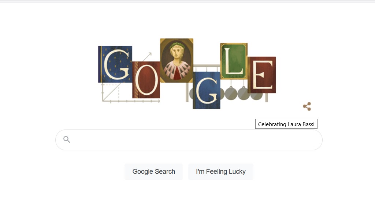Focus the Google search text box
Viewport: 375px width, 214px height.
189,140
